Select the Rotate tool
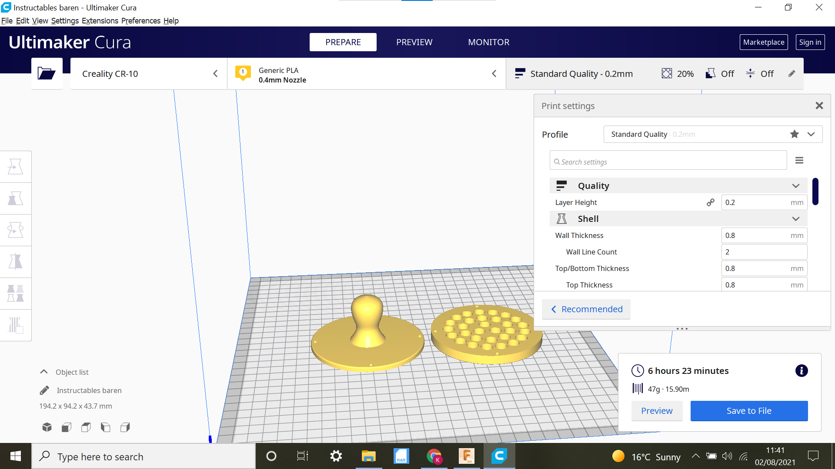835x469 pixels. (16, 230)
